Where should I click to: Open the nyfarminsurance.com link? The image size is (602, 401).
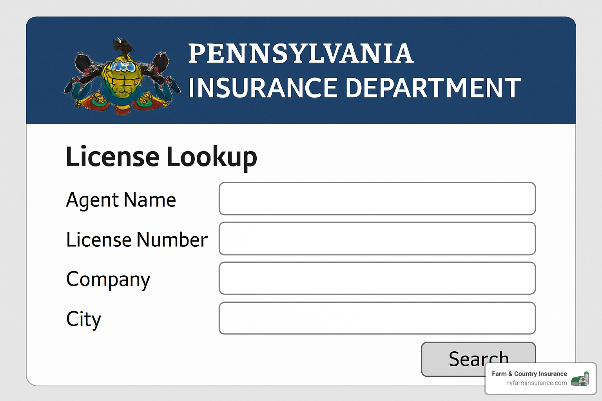(536, 383)
